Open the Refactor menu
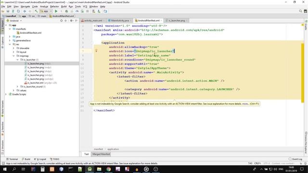 point(54,6)
